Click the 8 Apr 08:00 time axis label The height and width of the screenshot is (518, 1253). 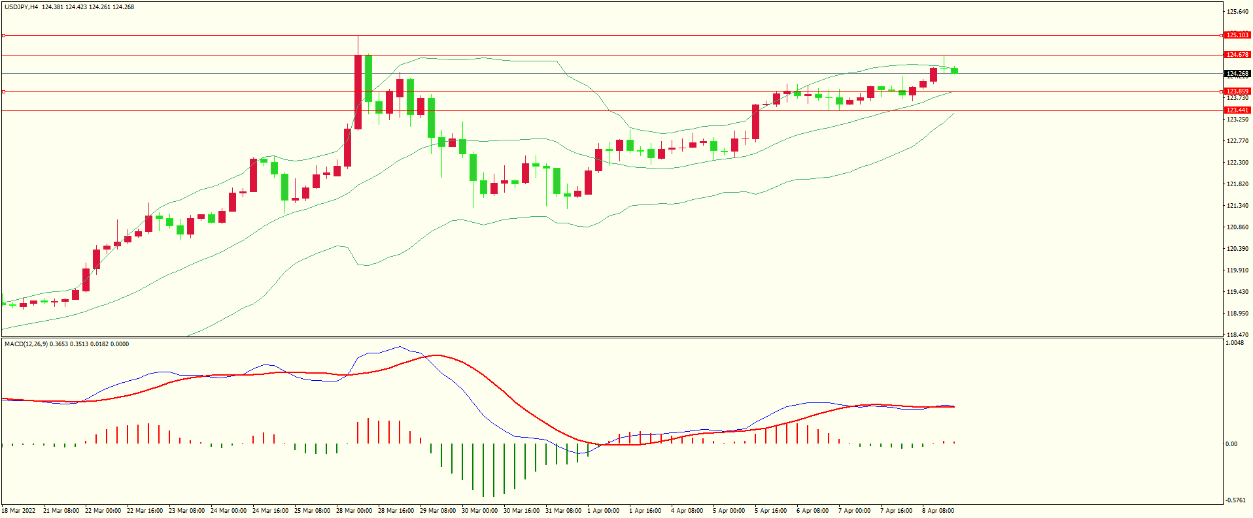click(938, 511)
